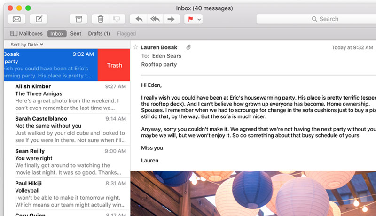376x216 pixels.
Task: Open Sarah Castelblanco's message
Action: click(x=67, y=129)
